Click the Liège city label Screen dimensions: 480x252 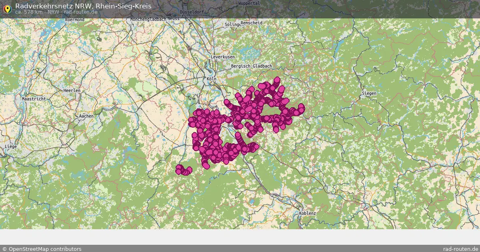coord(11,147)
